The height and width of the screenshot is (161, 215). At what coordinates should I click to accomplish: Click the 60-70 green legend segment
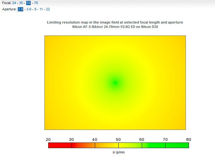(x=154, y=145)
